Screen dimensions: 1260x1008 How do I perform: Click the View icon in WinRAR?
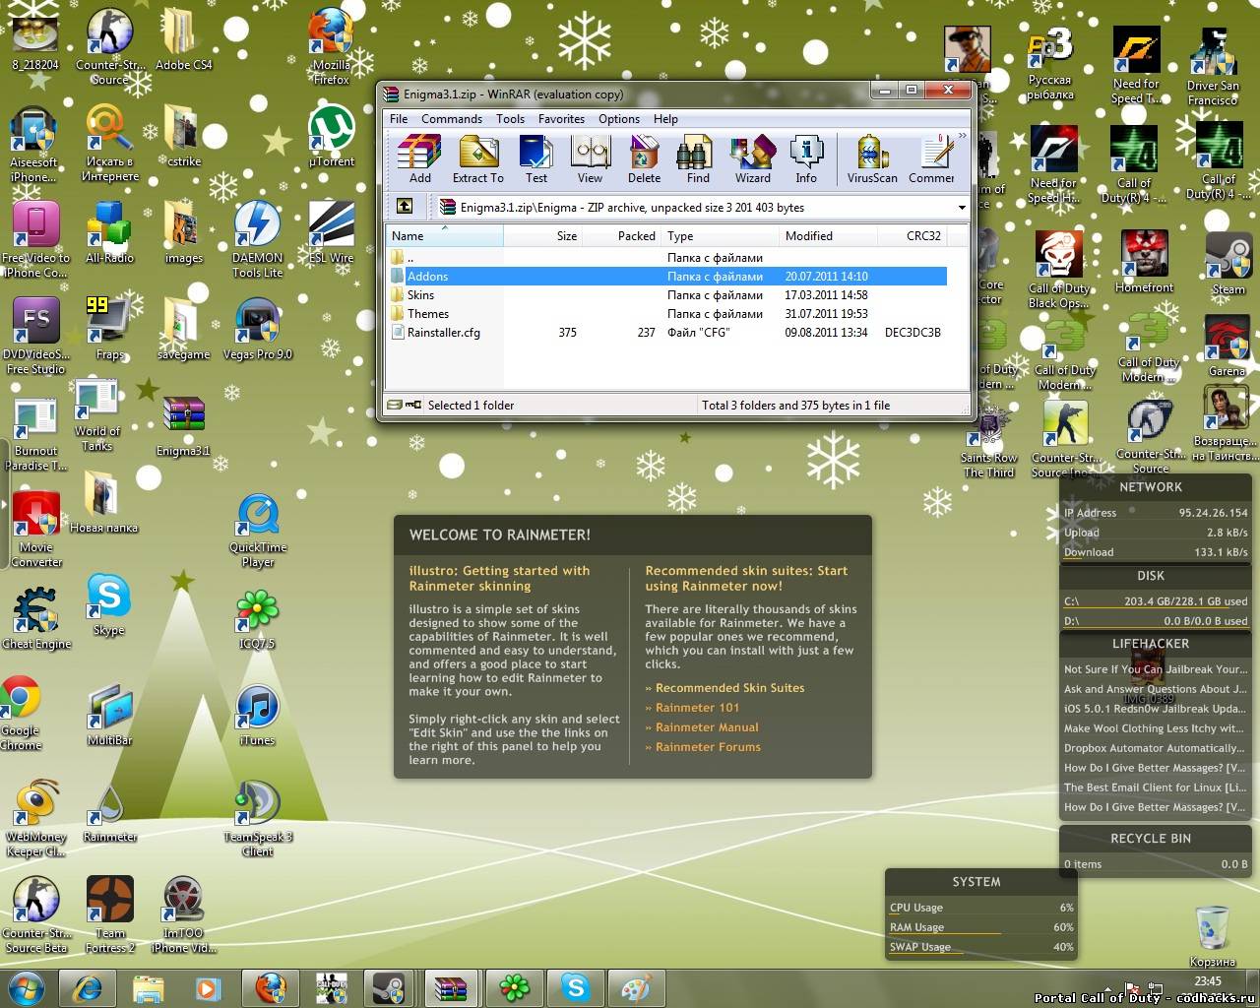(590, 159)
